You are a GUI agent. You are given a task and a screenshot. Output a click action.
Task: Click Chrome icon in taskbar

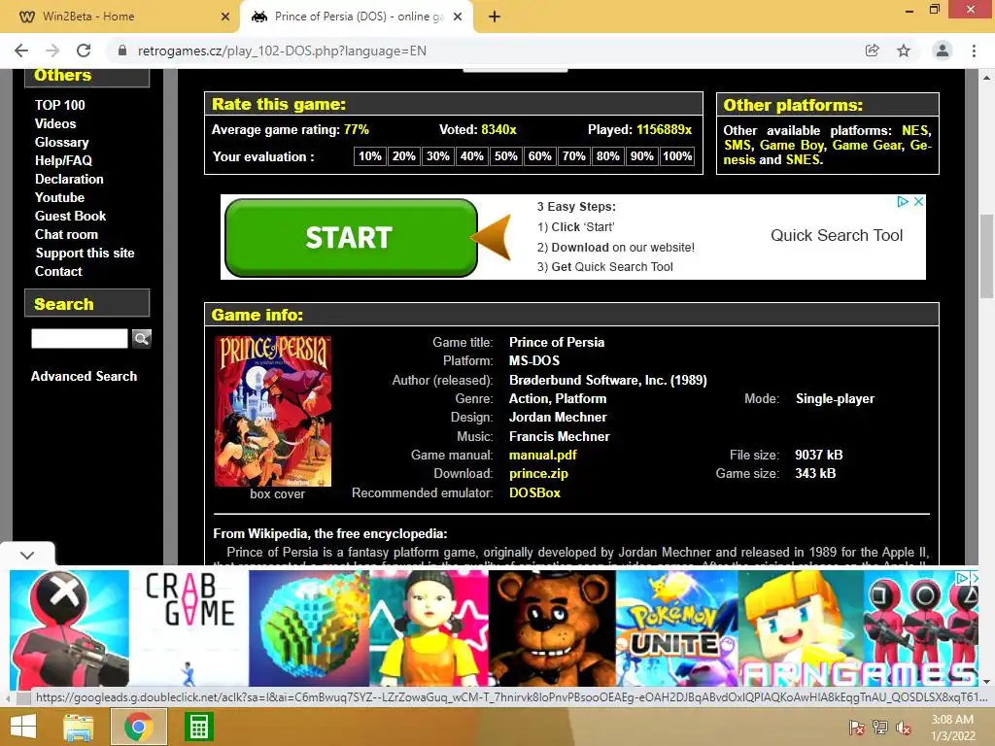click(x=138, y=727)
